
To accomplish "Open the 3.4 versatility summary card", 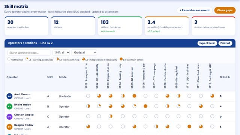I will pyautogui.click(x=166, y=26).
